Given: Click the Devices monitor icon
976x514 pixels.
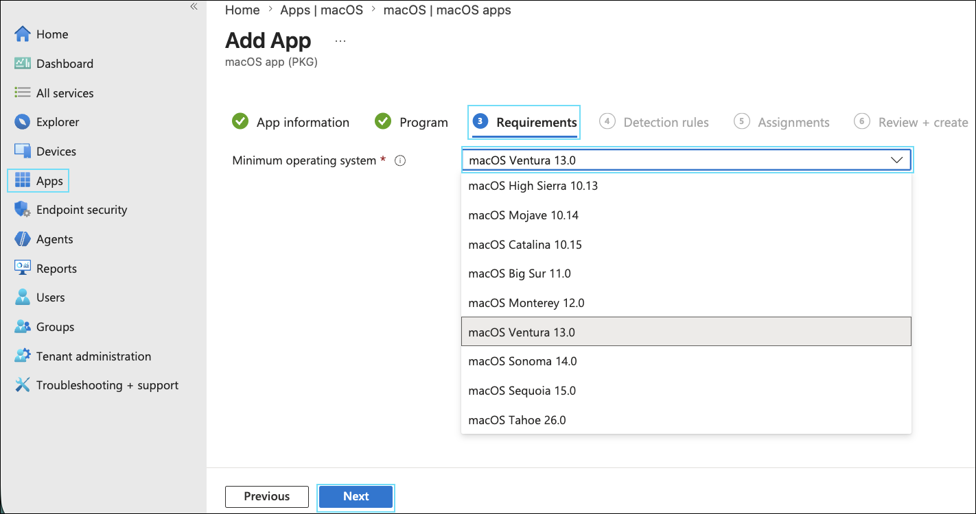Looking at the screenshot, I should [23, 151].
